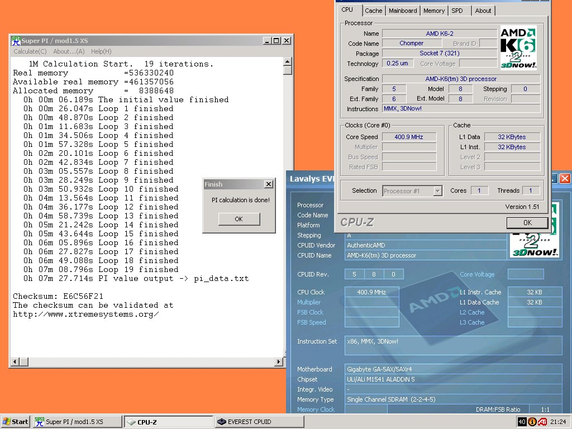Image resolution: width=572 pixels, height=429 pixels.
Task: Click OK in the Finish dialog
Action: pyautogui.click(x=239, y=219)
